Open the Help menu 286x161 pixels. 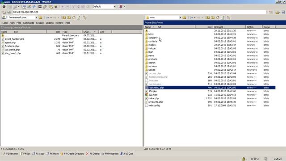[x=67, y=23]
